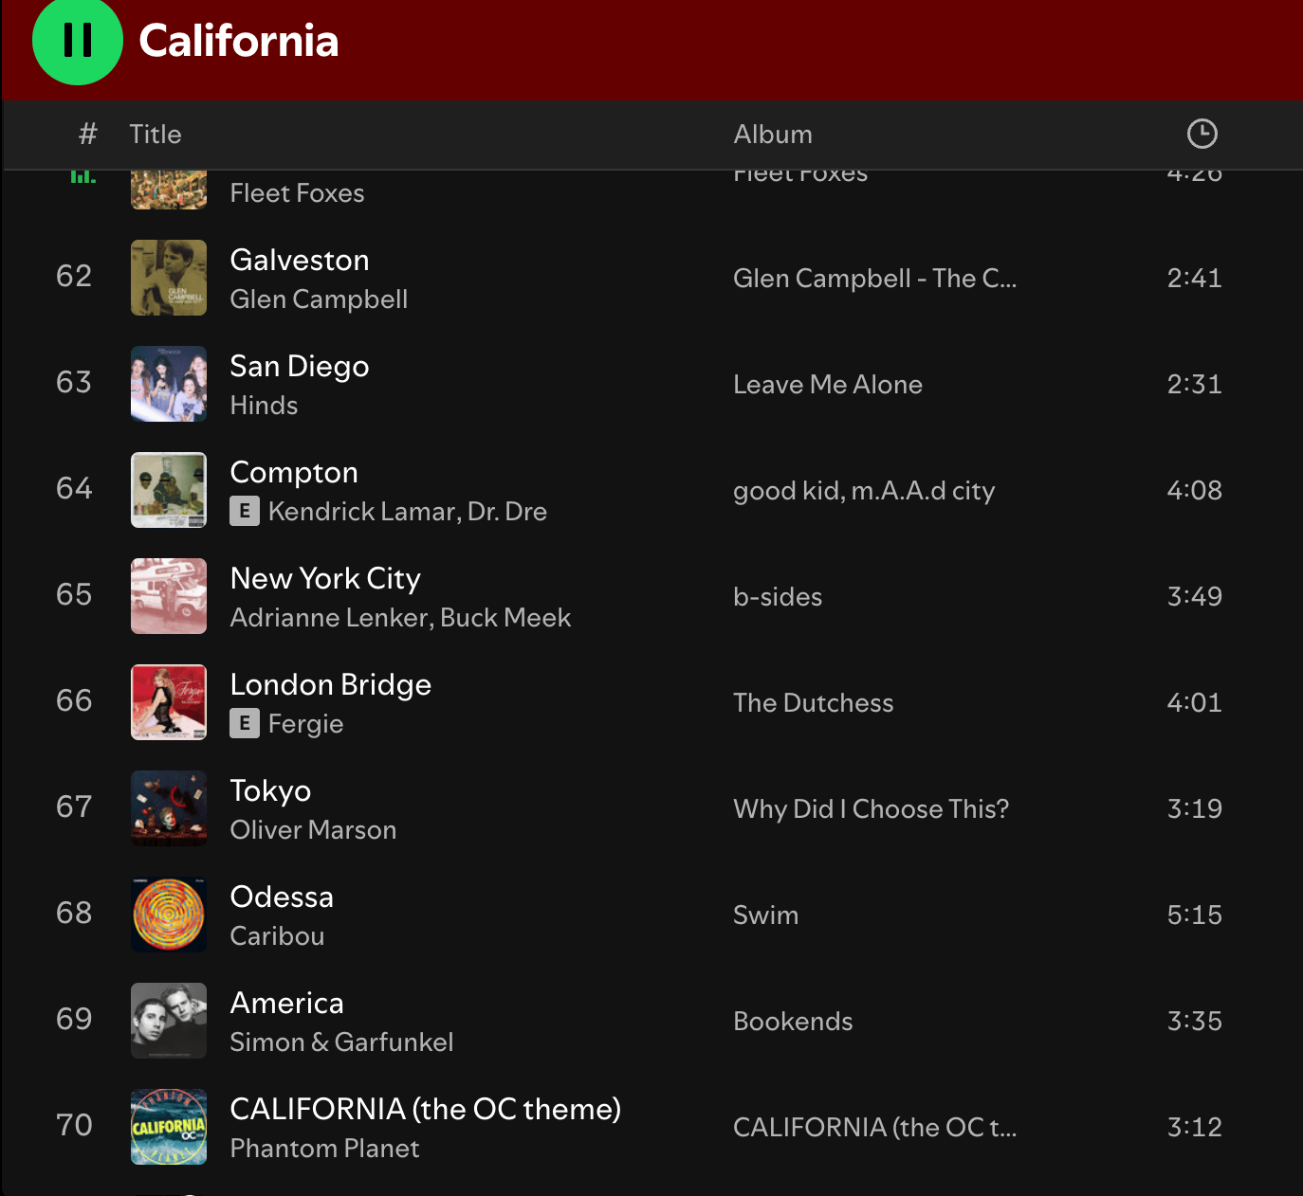Go to the good kid, m.A.A.d city album
The height and width of the screenshot is (1196, 1303).
(x=864, y=491)
